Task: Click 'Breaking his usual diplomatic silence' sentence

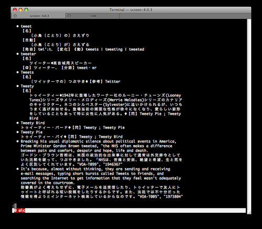Action: click(99, 141)
